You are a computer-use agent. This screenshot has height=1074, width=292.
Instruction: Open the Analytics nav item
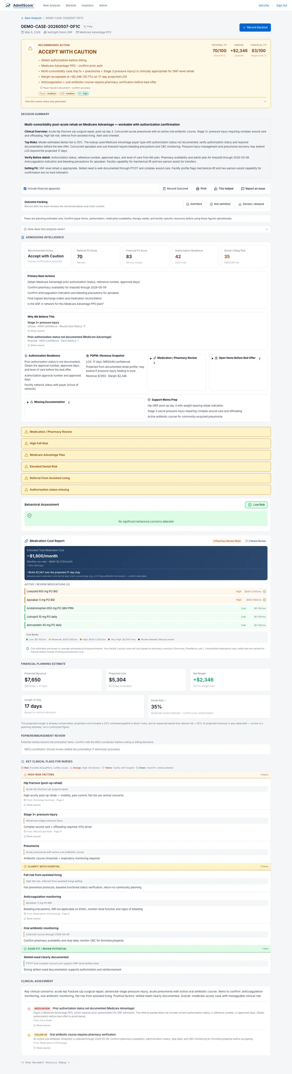pos(88,5)
